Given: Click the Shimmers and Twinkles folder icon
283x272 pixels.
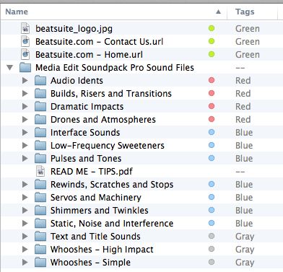Looking at the screenshot, I should click(x=40, y=211).
